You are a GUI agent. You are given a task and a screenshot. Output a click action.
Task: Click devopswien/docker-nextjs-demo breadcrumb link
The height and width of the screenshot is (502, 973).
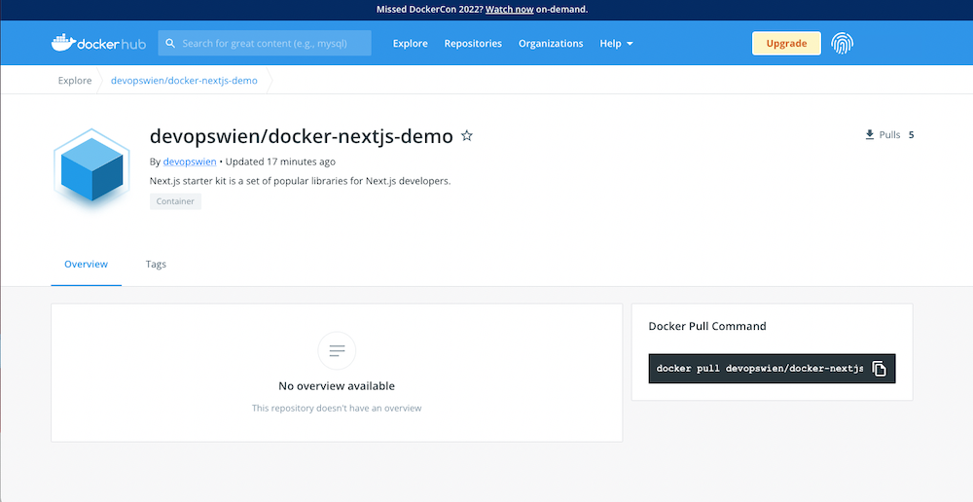[x=184, y=81]
